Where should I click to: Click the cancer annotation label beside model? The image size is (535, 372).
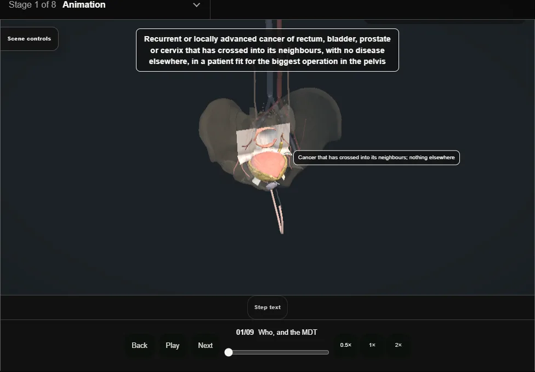pyautogui.click(x=377, y=158)
